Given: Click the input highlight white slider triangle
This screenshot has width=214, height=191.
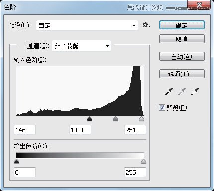Looking at the screenshot, I should pyautogui.click(x=141, y=119).
